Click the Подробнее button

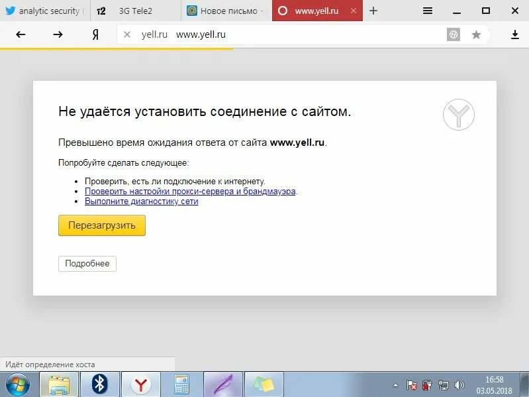point(87,264)
